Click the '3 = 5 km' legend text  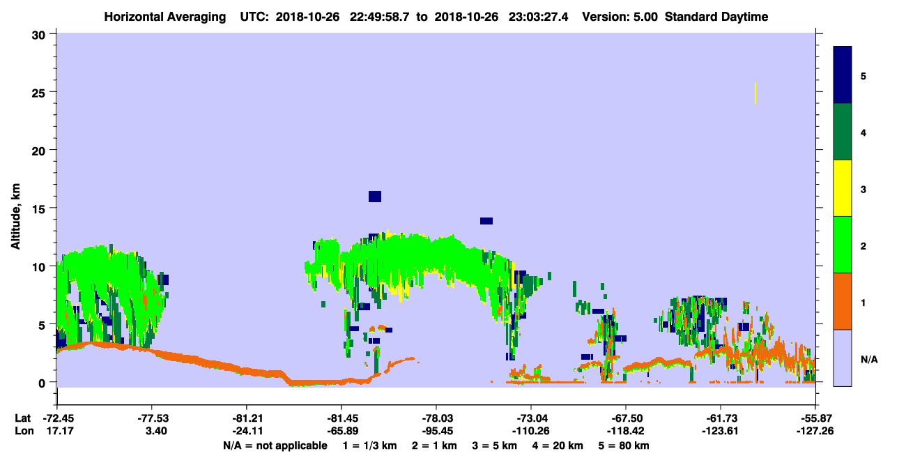click(496, 445)
